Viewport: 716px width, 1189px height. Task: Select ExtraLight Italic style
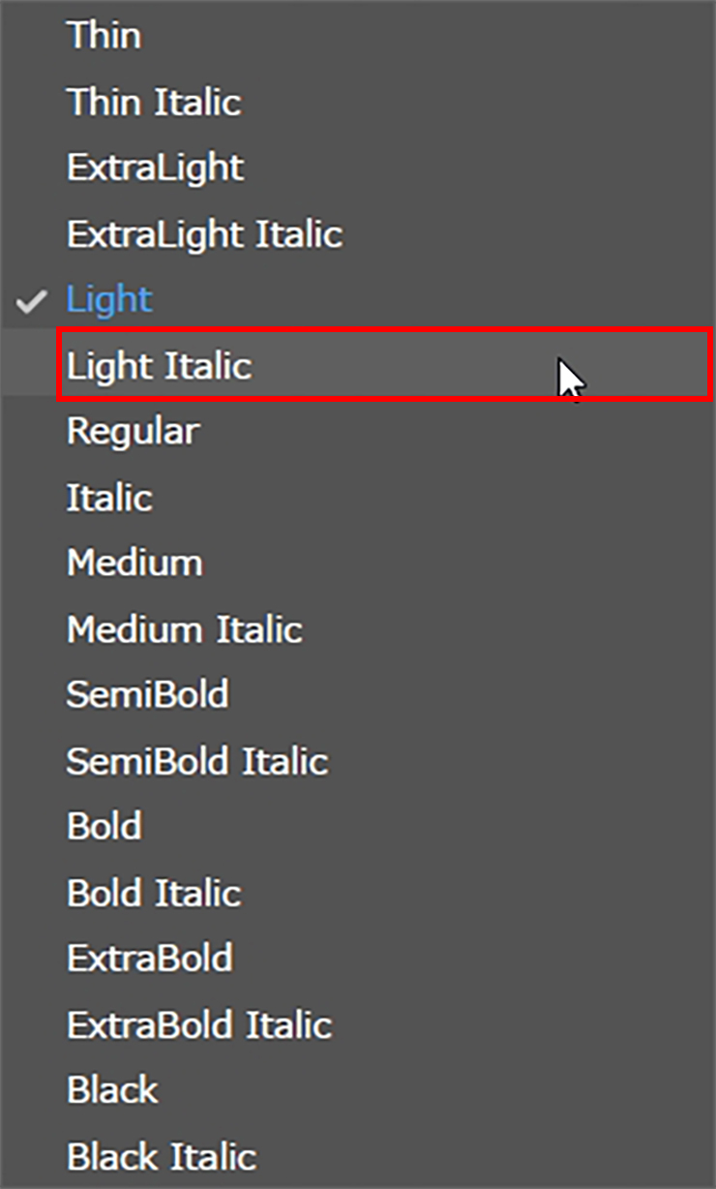(204, 234)
